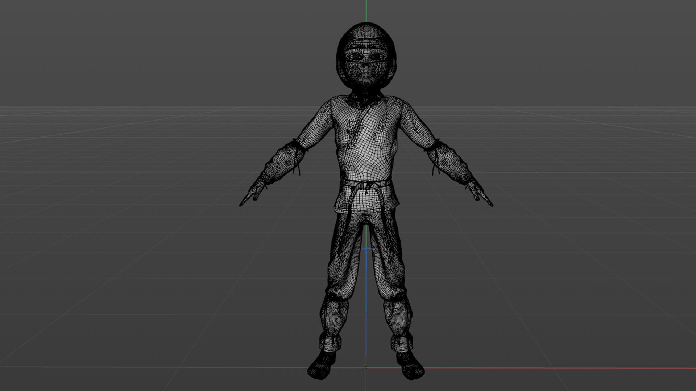
Task: Select the shoe on the screen-right side
Action: [410, 365]
